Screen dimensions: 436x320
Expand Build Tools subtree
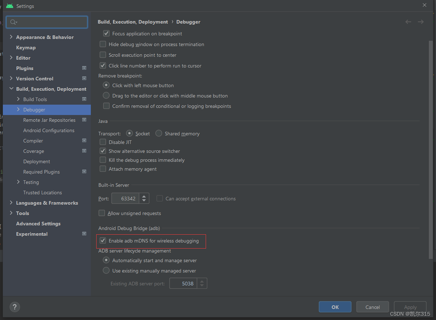[18, 99]
